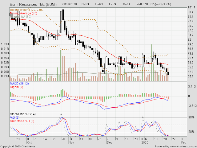The height and width of the screenshot is (148, 197).
Task: Click the -3.713 MACD axis value
Action: pos(192,106)
